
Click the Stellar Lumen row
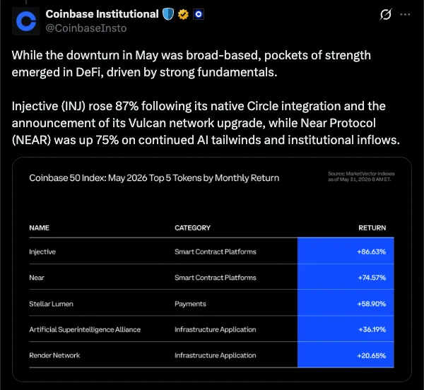point(211,302)
